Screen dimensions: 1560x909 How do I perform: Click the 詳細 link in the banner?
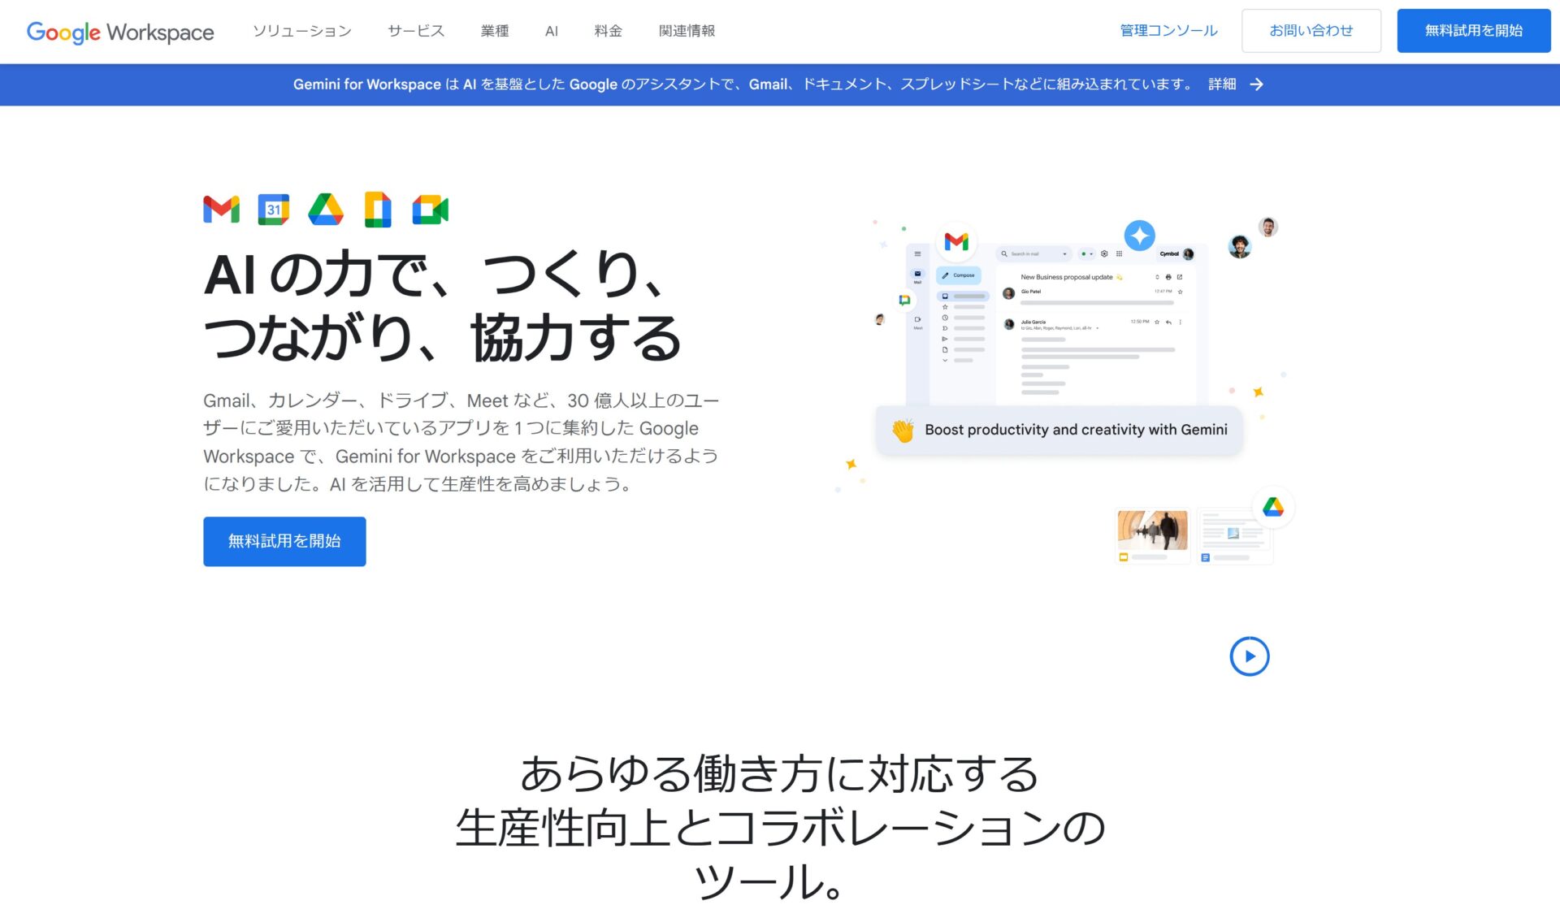tap(1221, 84)
